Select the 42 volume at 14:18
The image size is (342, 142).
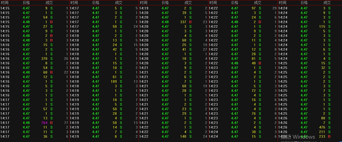point(115,49)
